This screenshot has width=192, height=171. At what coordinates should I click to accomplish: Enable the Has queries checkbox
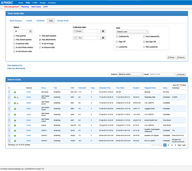point(14,36)
